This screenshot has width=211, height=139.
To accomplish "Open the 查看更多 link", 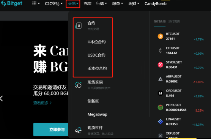I will (43, 103).
